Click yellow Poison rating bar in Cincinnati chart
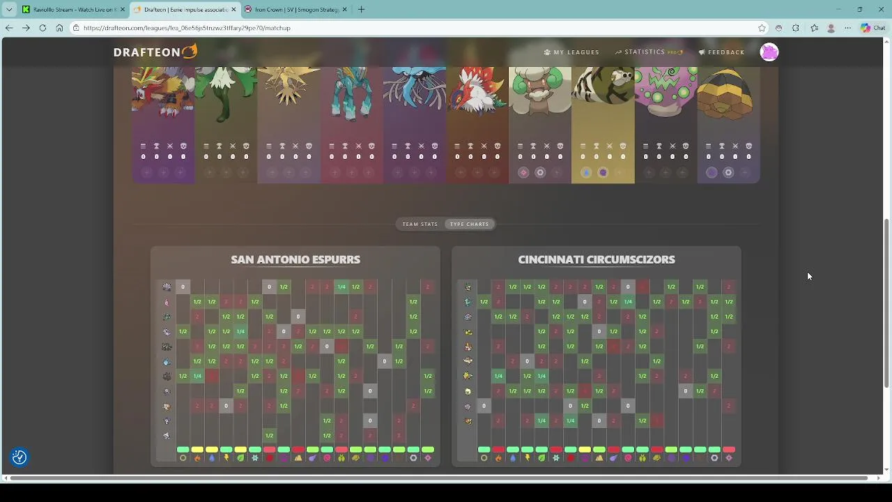Screen dimensions: 892x502 (x=585, y=450)
